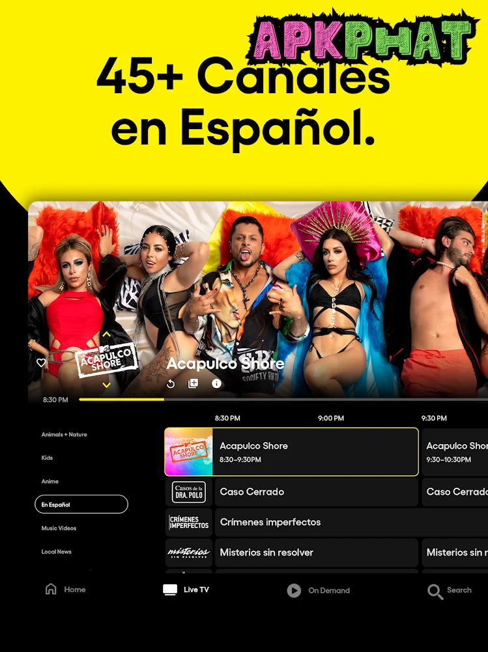Add Acapulco Shore to watchlist icon

tap(193, 383)
